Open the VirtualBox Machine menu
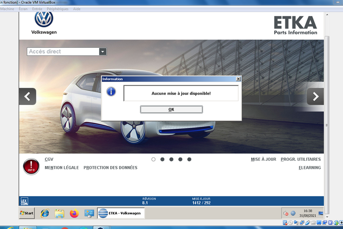This screenshot has width=343, height=229. [7, 9]
